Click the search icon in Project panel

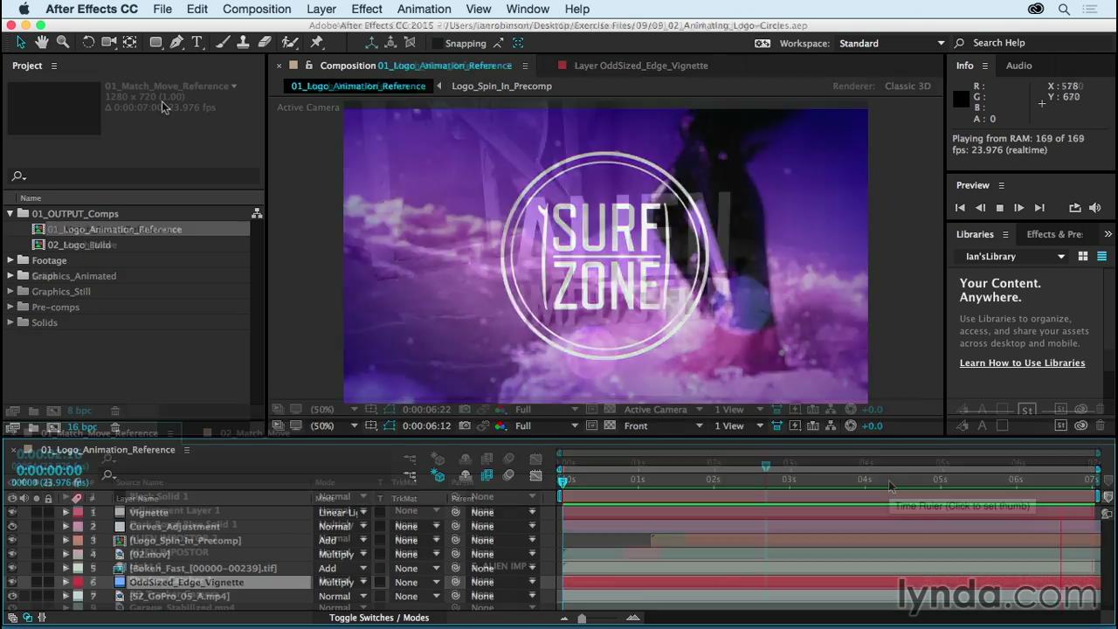pos(17,176)
